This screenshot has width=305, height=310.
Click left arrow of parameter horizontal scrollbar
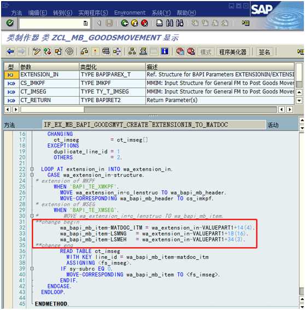pyautogui.click(x=8, y=109)
